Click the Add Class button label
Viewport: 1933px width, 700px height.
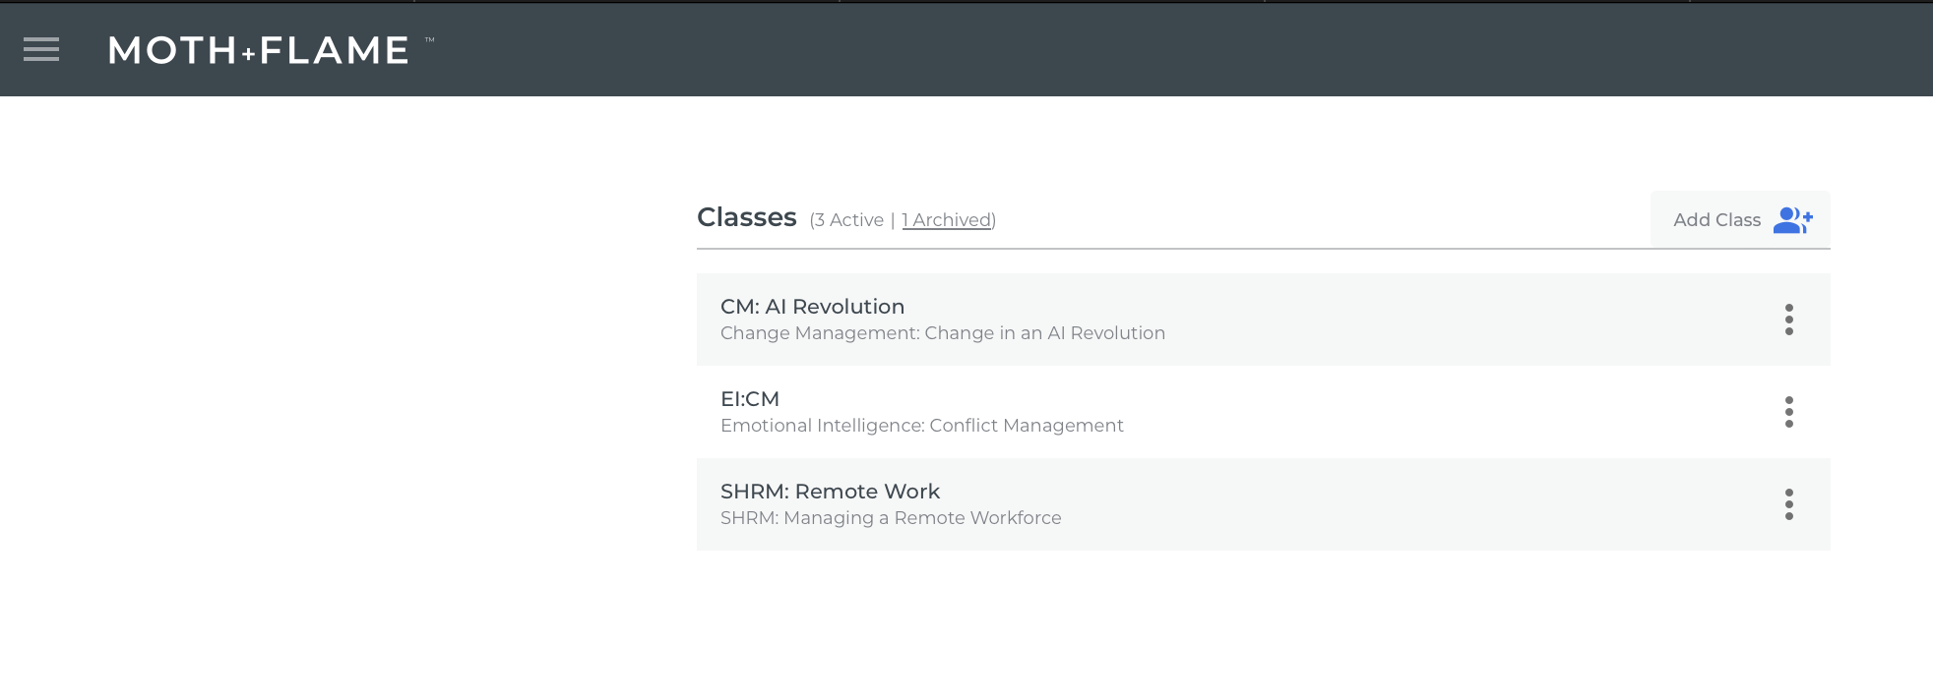1716,220
